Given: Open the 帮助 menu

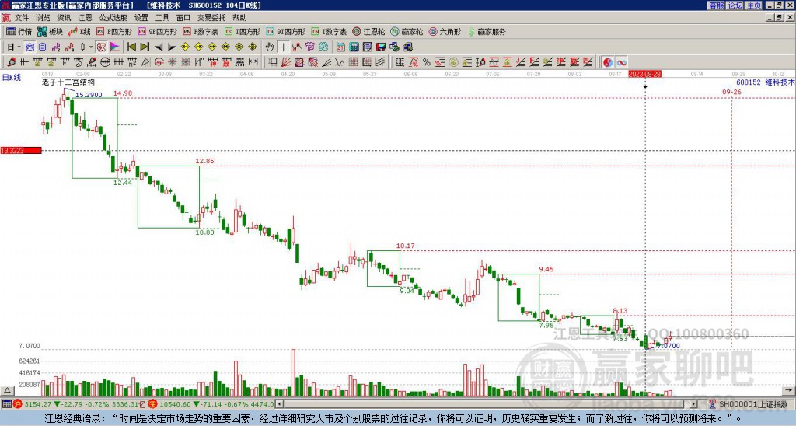Looking at the screenshot, I should [239, 18].
